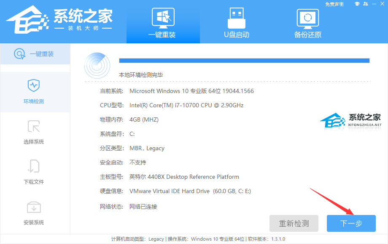The width and height of the screenshot is (388, 244).
Task: Click the graduation cap icon in title bar
Action: pos(357,4)
